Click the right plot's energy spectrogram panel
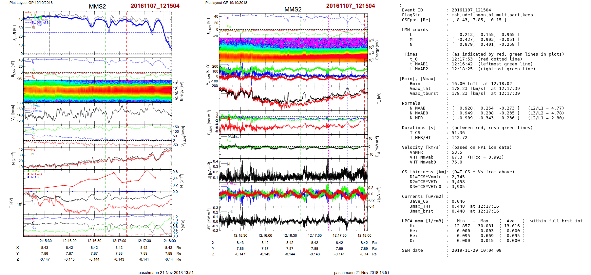The image size is (591, 275). tap(293, 50)
